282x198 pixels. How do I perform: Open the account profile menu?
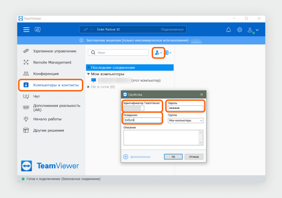[253, 30]
